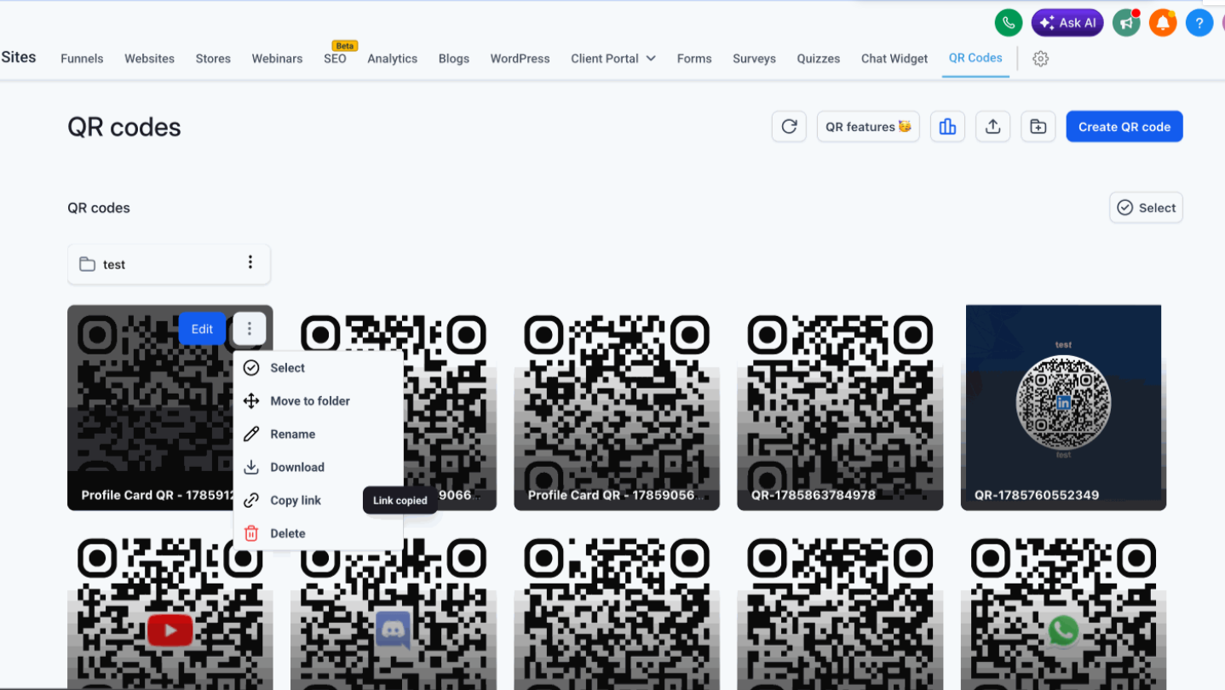Click the Select button beside the QR codes heading
1225x690 pixels.
point(1146,208)
